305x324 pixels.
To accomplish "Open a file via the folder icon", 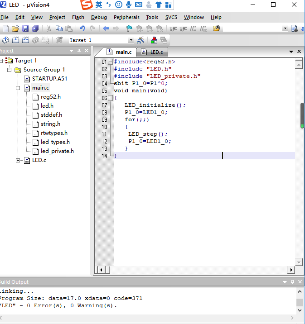I will (x=15, y=29).
